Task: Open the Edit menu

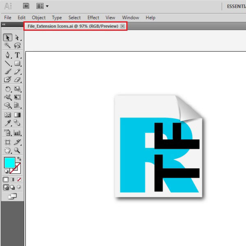Action: tap(21, 18)
